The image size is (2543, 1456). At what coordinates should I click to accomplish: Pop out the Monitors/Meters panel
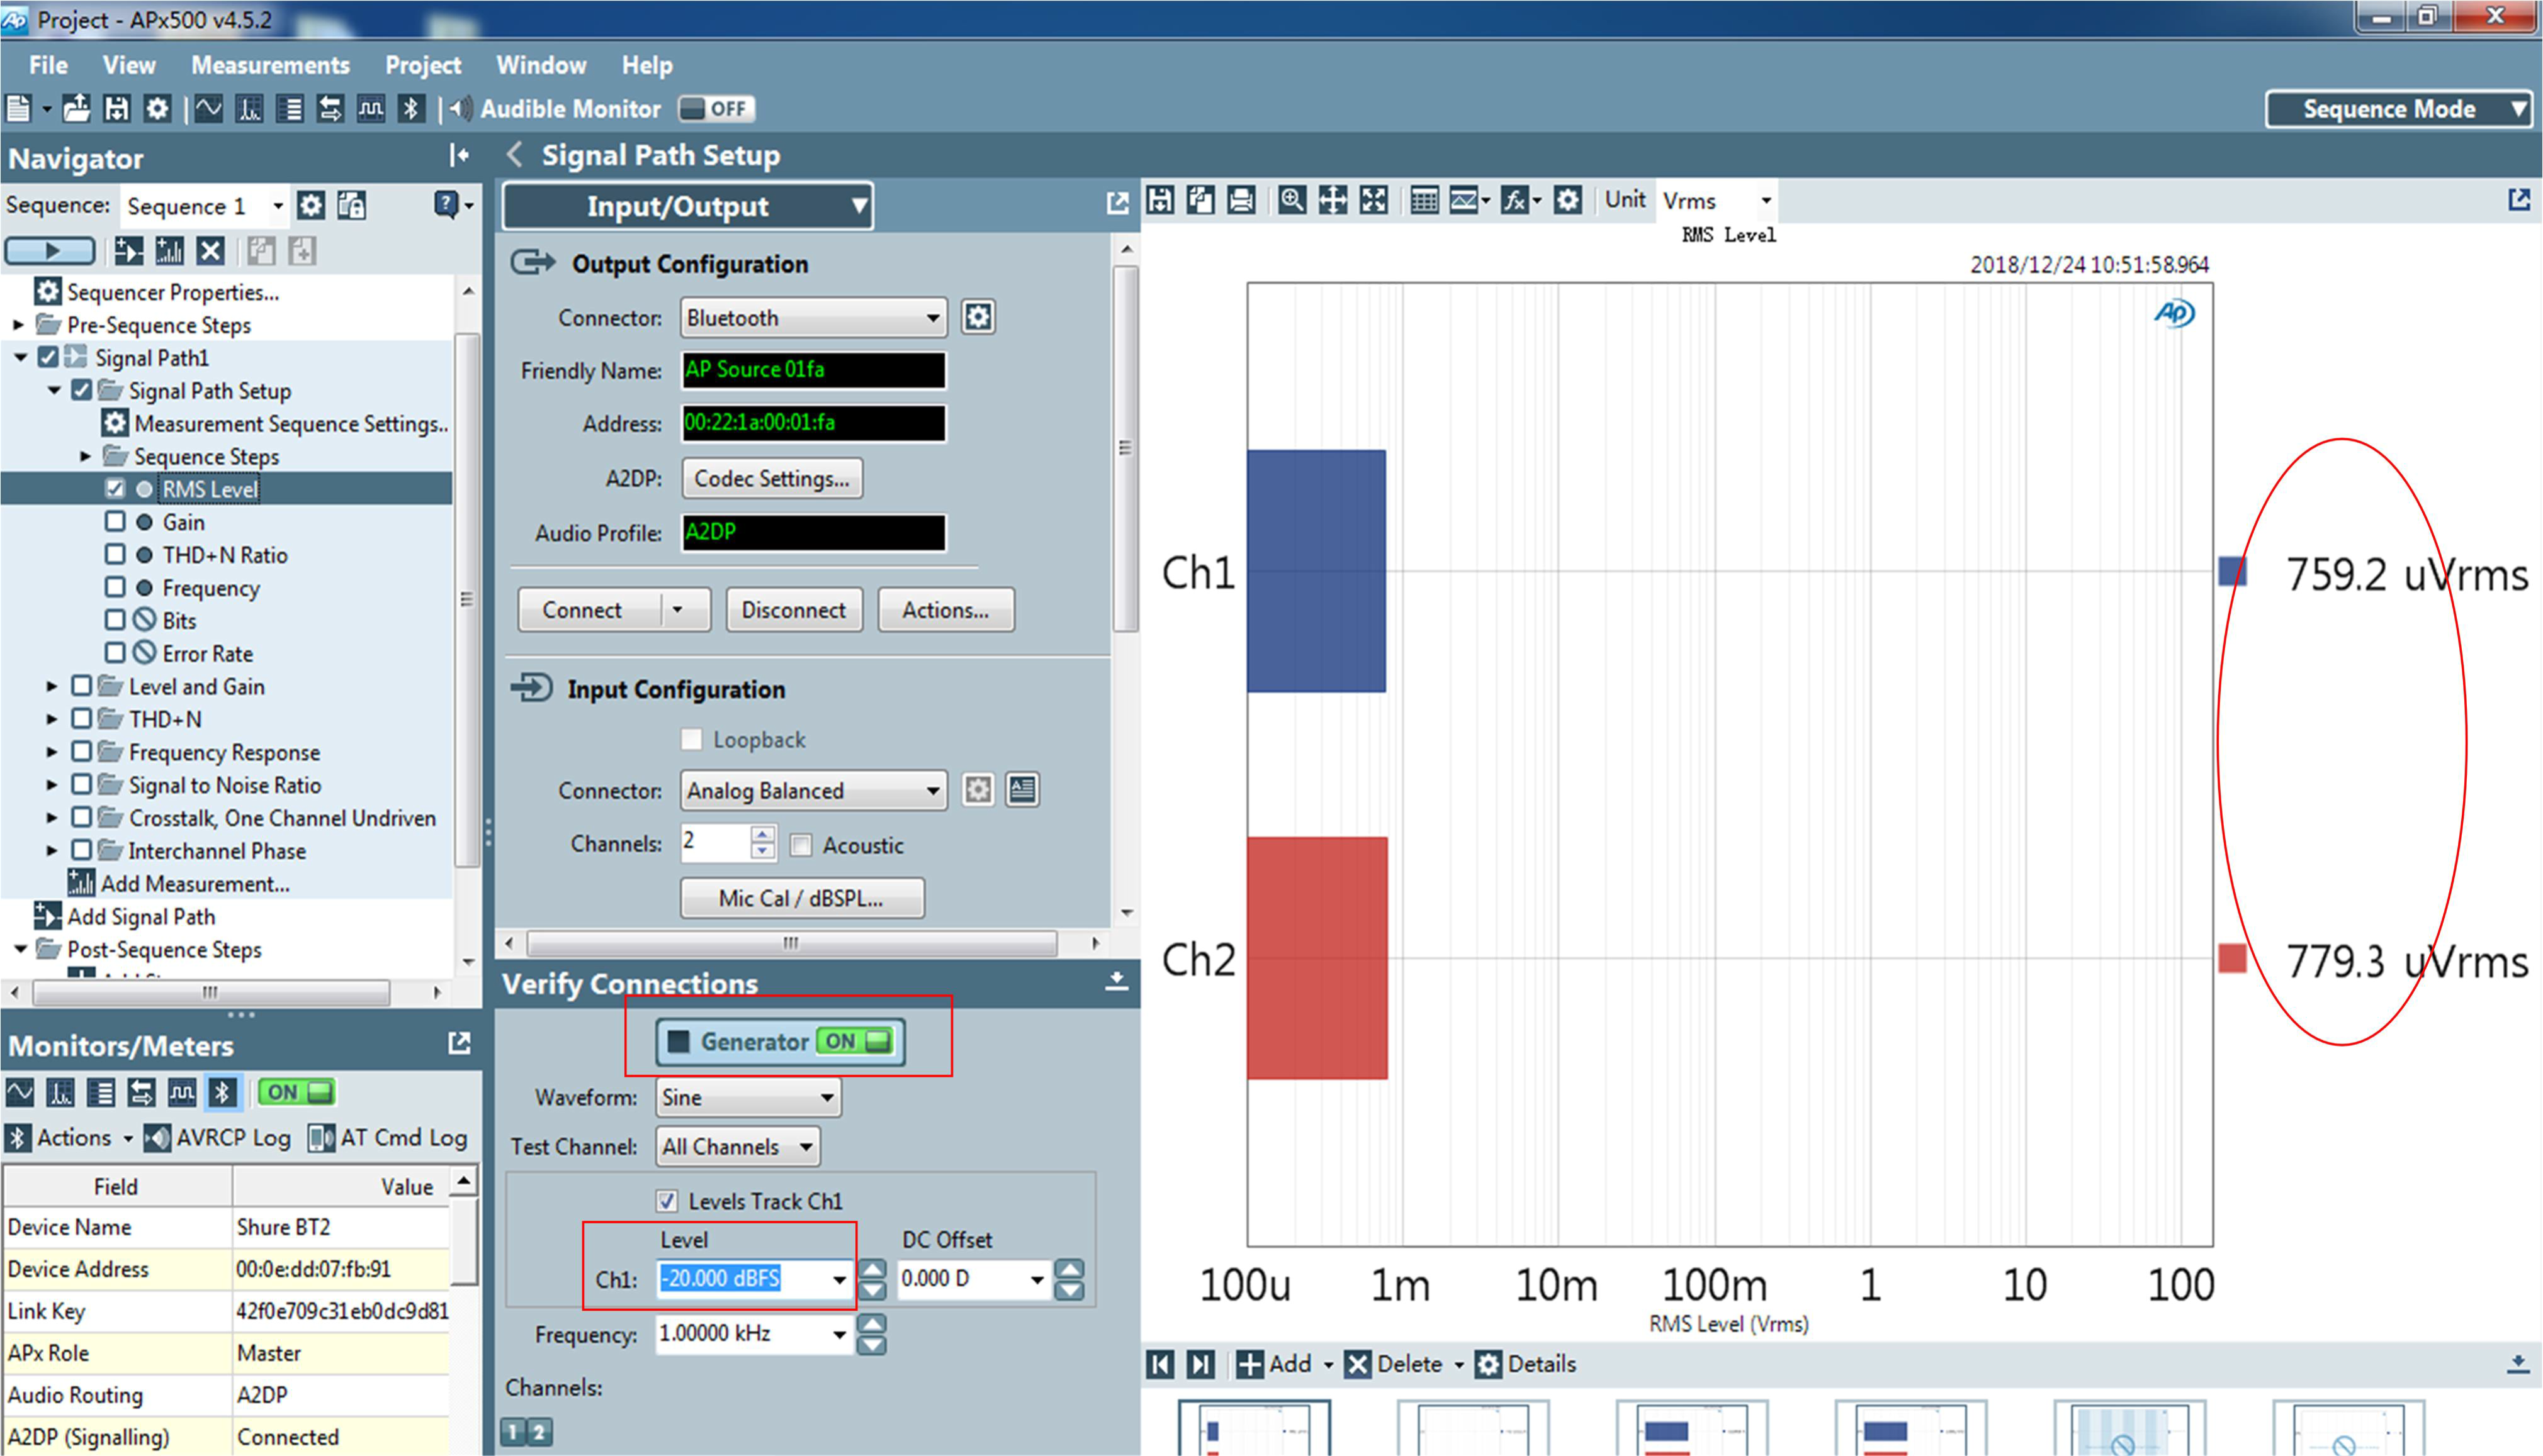coord(460,1044)
